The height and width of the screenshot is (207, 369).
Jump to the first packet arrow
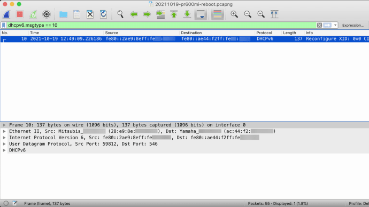tap(174, 14)
